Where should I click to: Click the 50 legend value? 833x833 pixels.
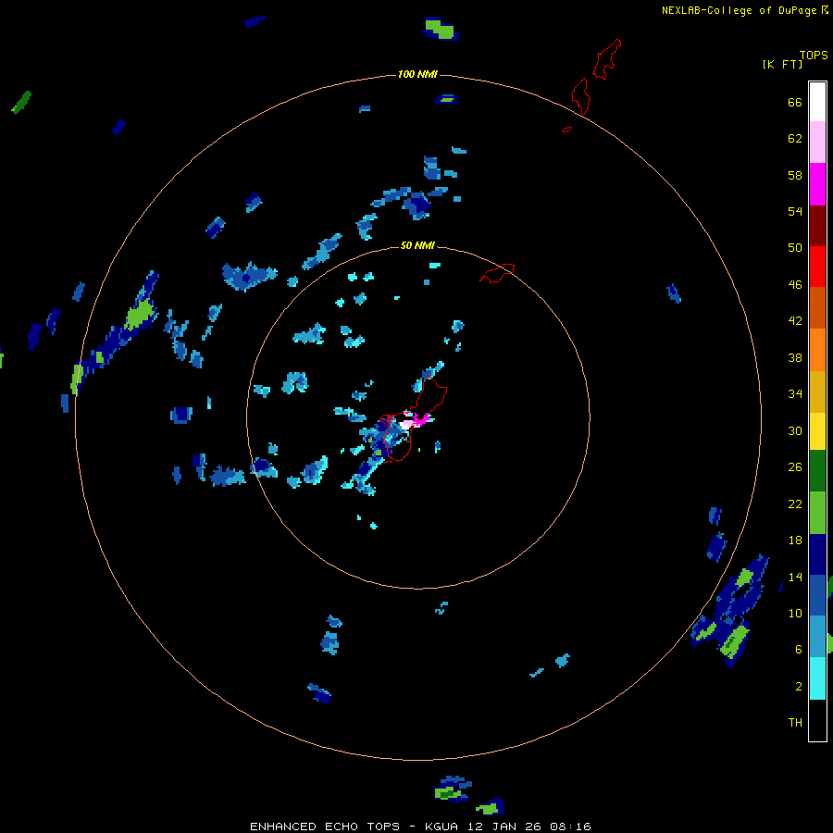point(795,248)
